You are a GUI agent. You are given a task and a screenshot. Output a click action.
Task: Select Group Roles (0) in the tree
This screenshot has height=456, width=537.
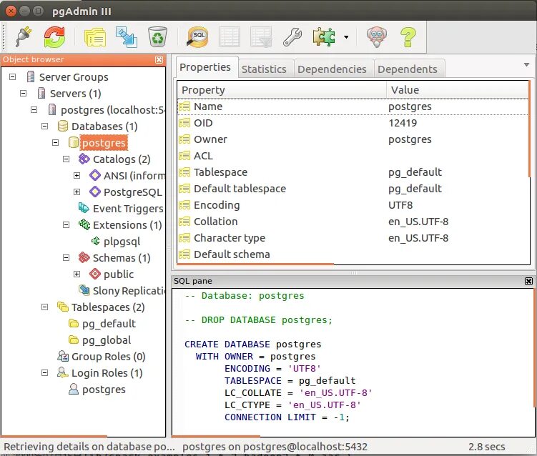(x=108, y=357)
